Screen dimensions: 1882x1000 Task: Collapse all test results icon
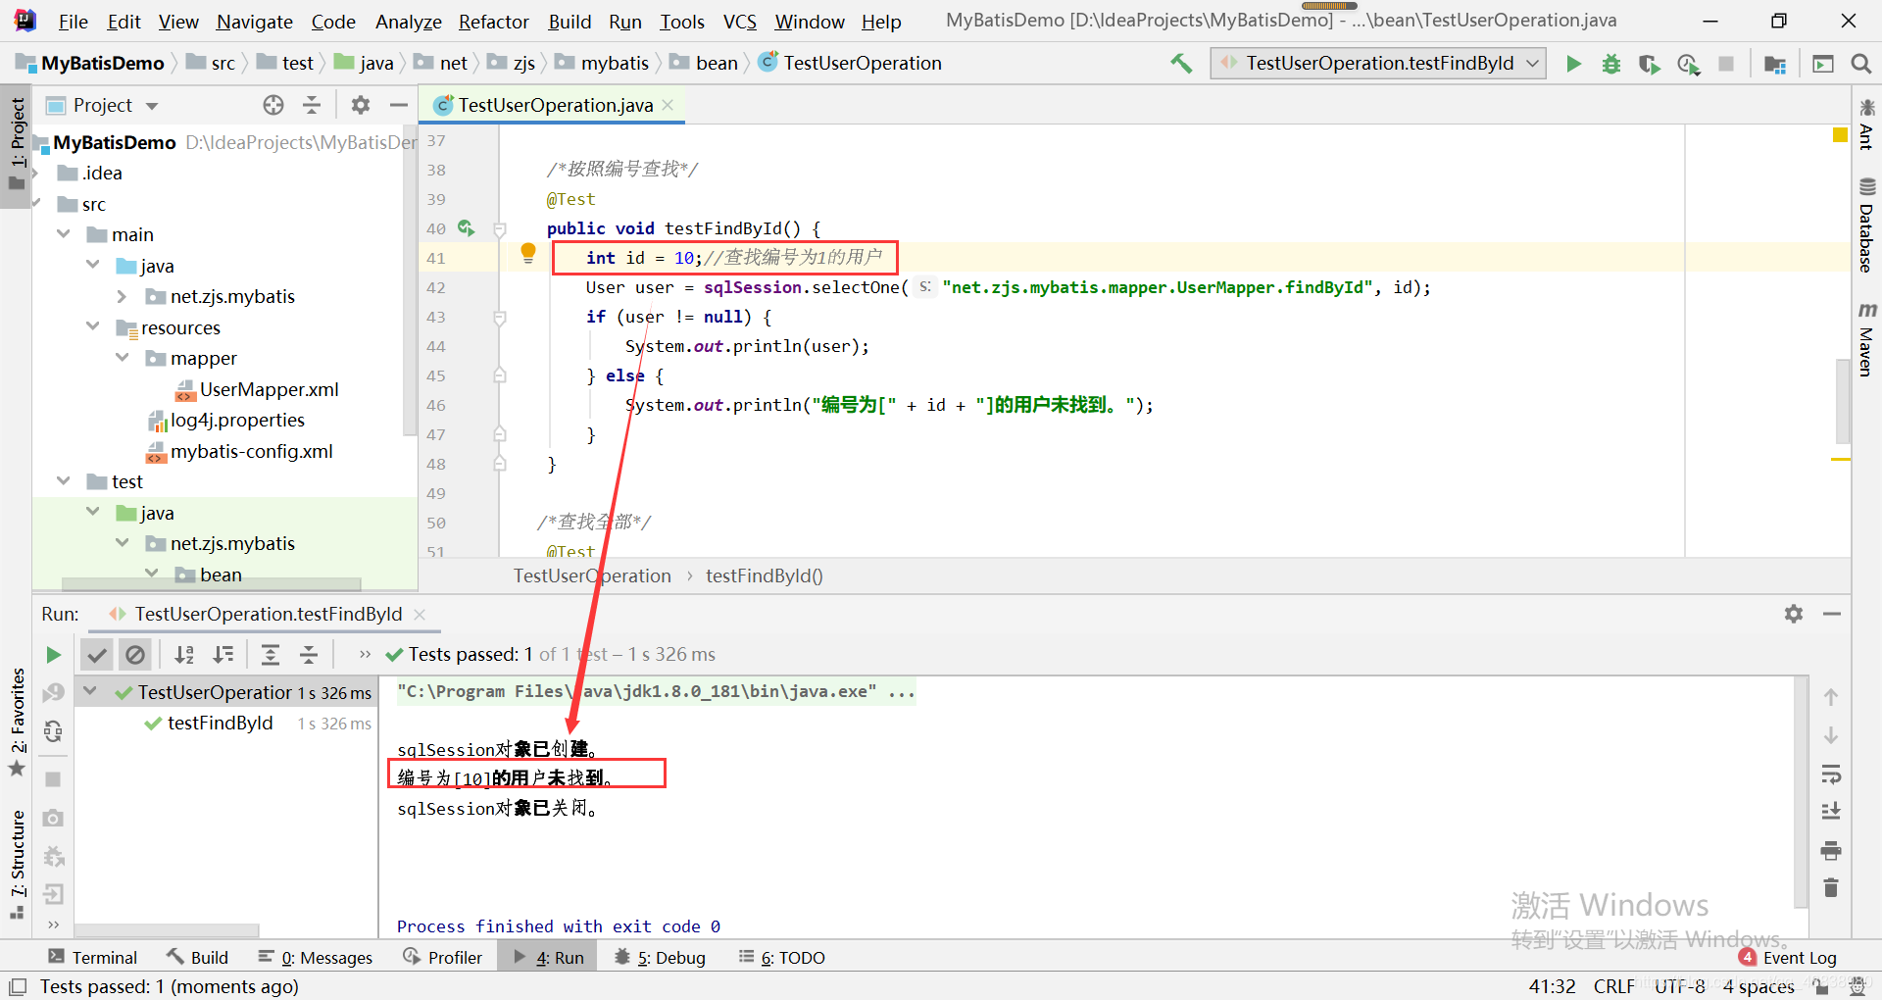pyautogui.click(x=309, y=655)
